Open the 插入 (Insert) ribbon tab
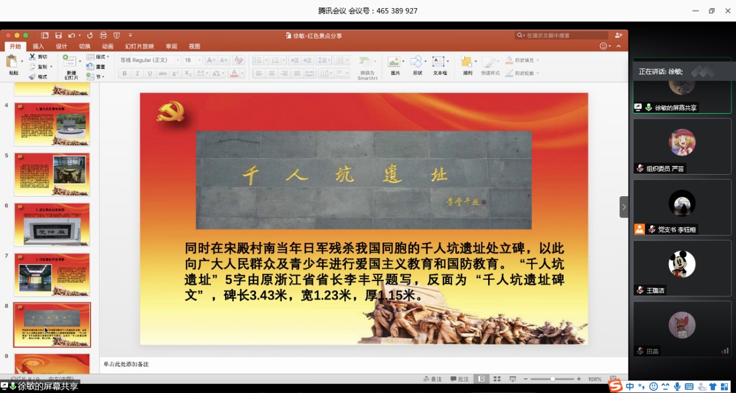736x393 pixels. point(38,46)
